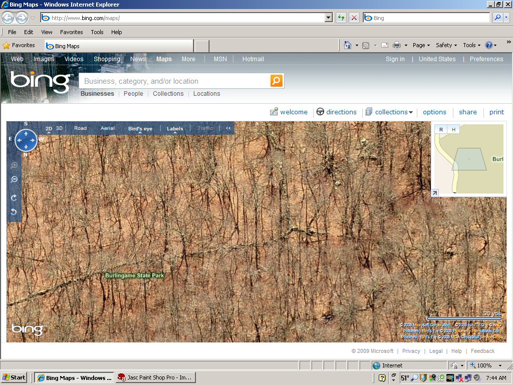Click the printer icon in the command bar
Screen dimensions: 513x385
coord(397,45)
